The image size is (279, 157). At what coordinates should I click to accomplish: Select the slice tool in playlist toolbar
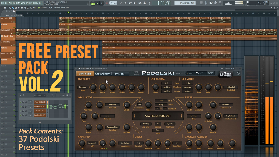25,8
